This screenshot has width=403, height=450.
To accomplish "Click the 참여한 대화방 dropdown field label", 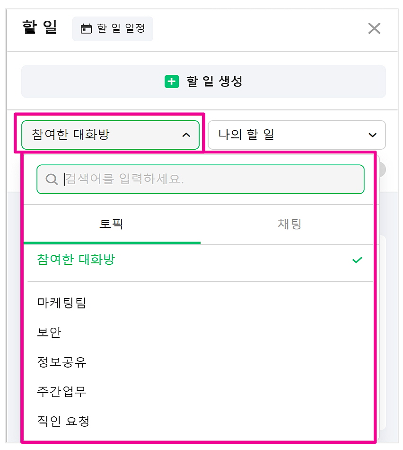I will [x=71, y=135].
